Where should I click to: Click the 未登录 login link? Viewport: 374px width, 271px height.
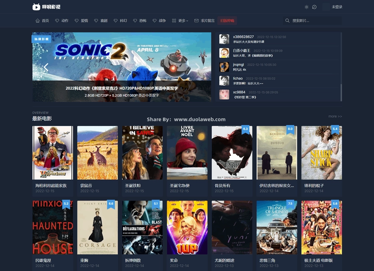pos(337,7)
